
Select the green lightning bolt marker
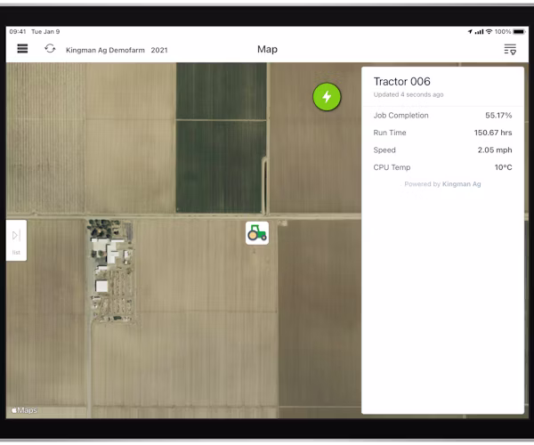coord(327,97)
